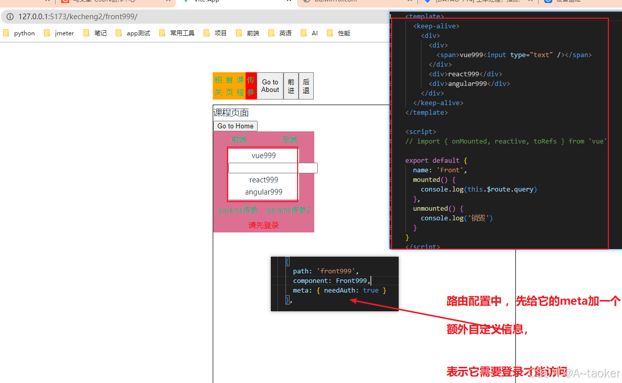
Task: Select the 课程 navigation link
Action: tap(241, 86)
